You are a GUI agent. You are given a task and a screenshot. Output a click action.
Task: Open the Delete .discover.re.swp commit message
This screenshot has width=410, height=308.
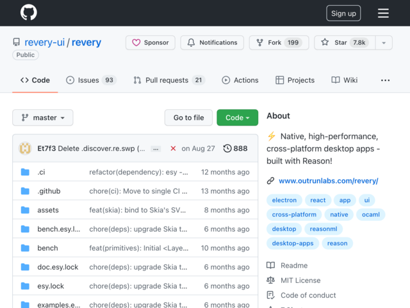pos(101,148)
